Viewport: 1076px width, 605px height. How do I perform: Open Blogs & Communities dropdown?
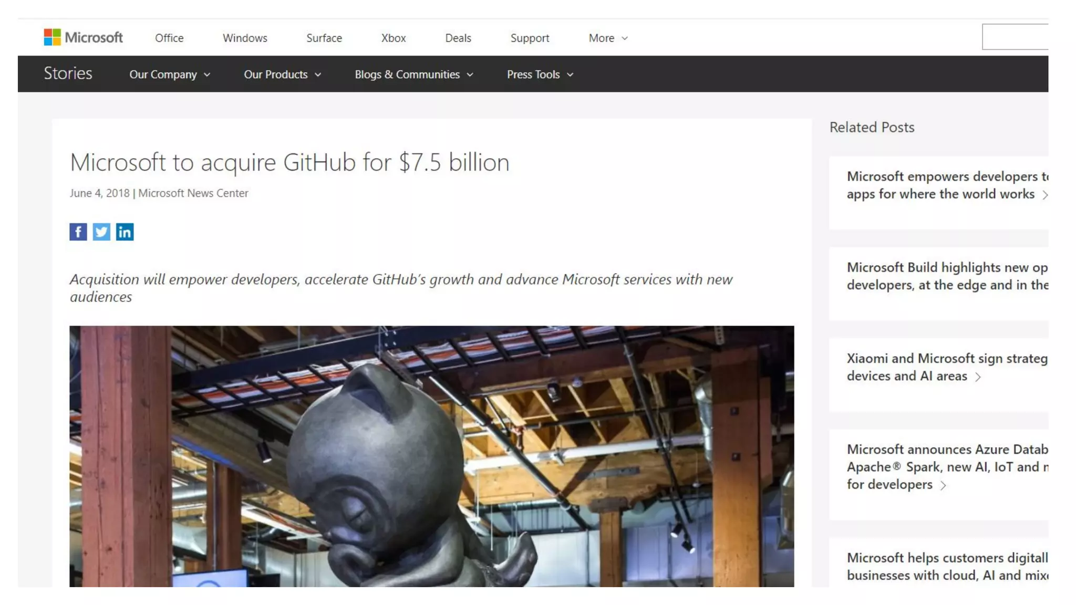(x=414, y=75)
